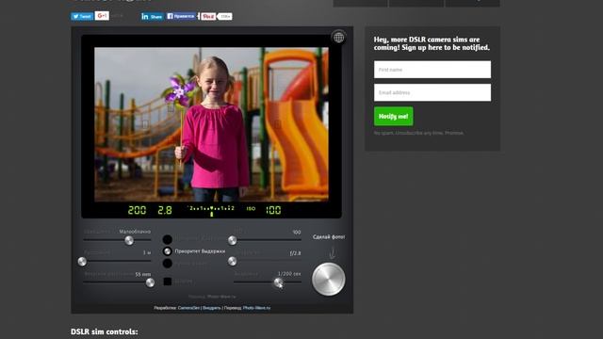Click the Pinterest Pin it button
Viewport: 603px width, 339px height.
coord(208,17)
